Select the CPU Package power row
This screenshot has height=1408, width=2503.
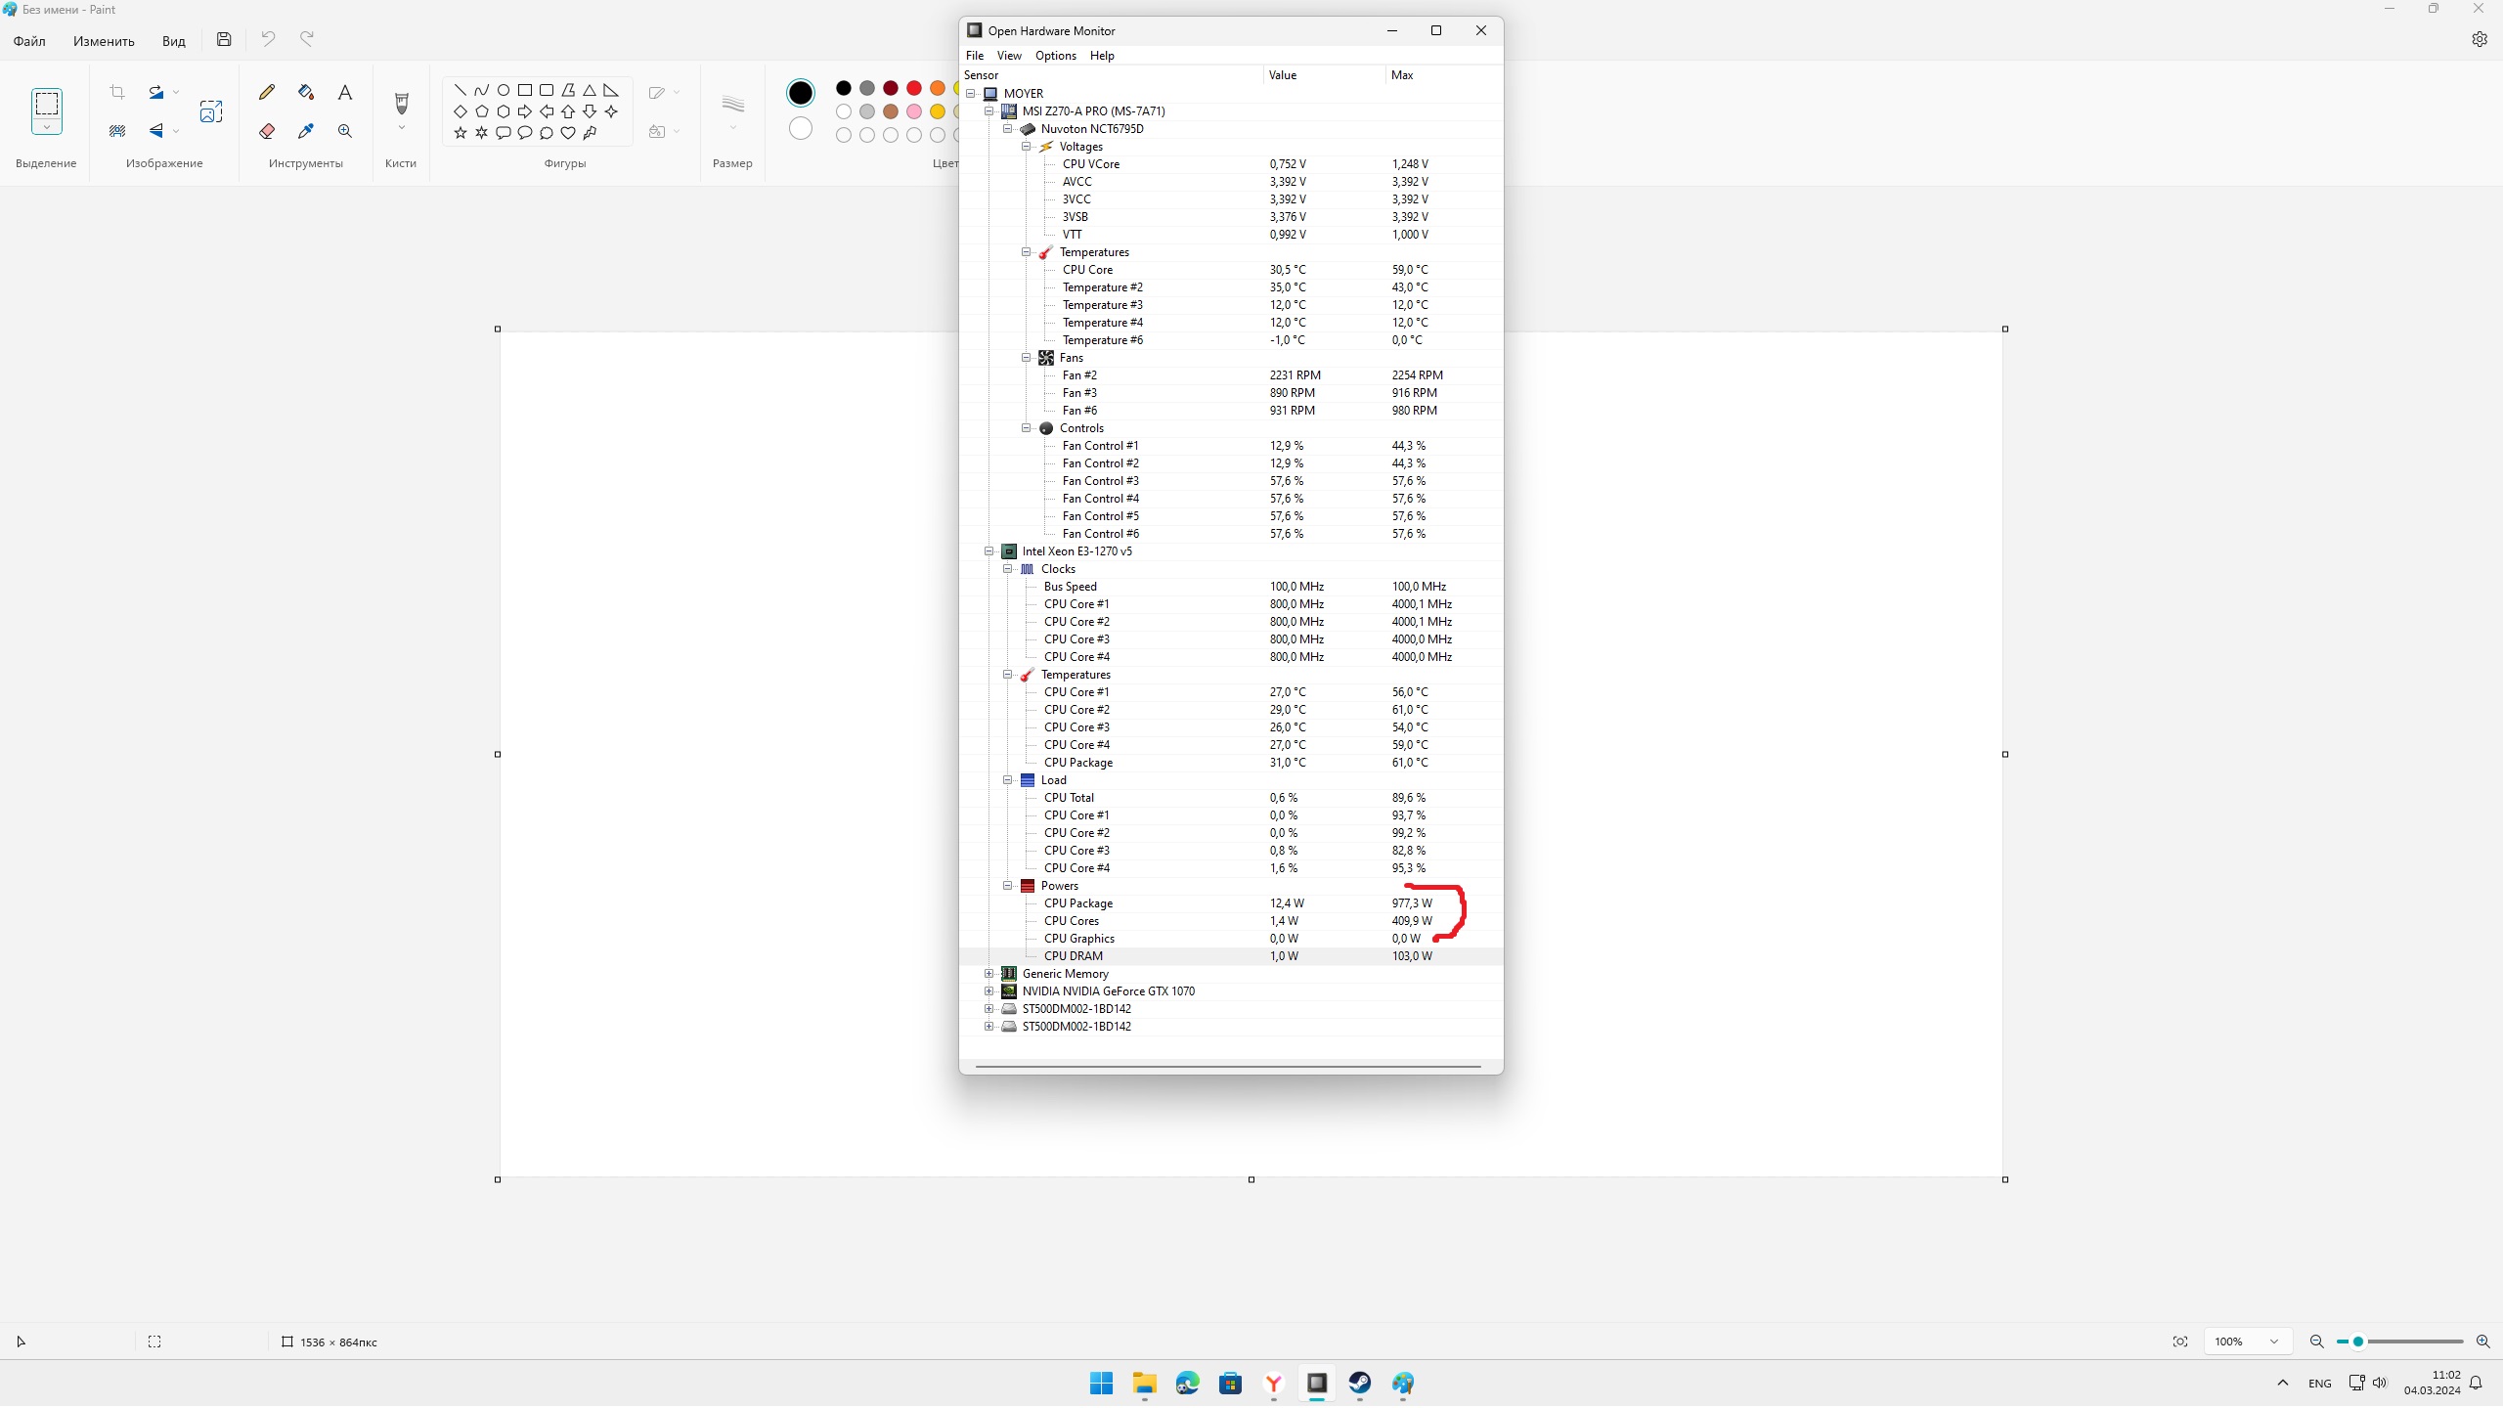[x=1077, y=903]
